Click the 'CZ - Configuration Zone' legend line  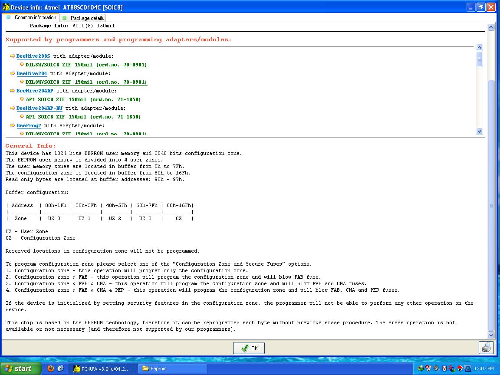click(x=40, y=238)
